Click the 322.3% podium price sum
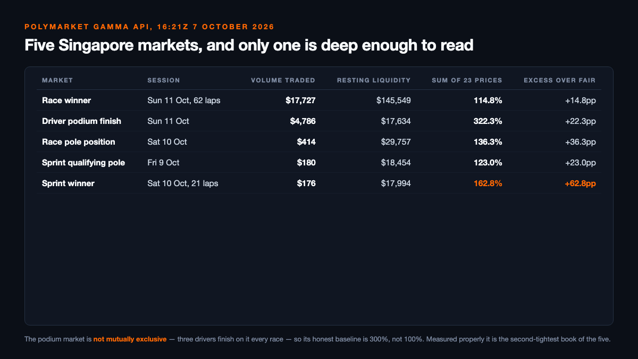 pos(488,121)
